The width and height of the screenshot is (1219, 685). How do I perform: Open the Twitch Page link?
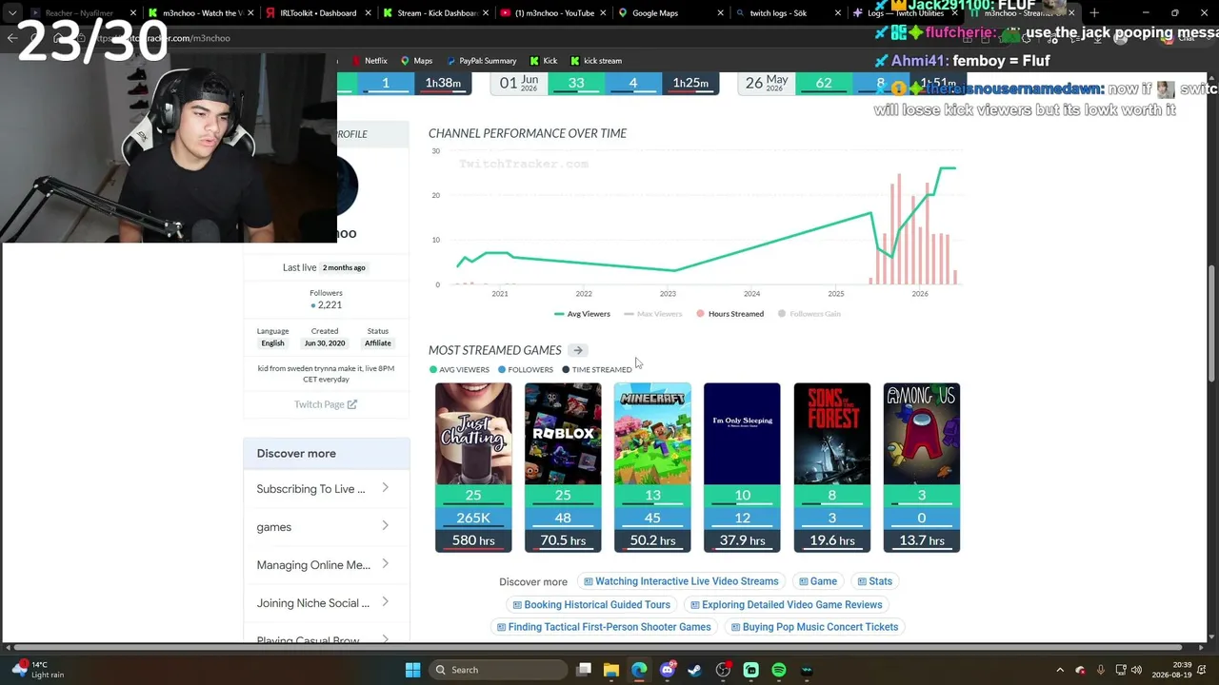pos(326,404)
